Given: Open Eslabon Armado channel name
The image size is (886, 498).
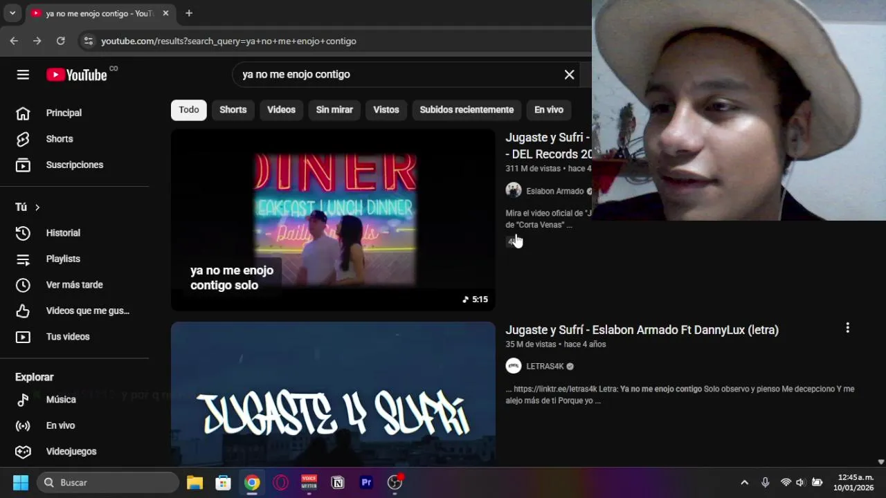Looking at the screenshot, I should click(x=554, y=191).
